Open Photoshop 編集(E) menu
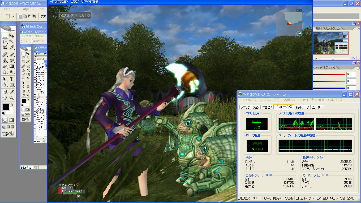Screen dimensions: 361x203 click(28, 9)
